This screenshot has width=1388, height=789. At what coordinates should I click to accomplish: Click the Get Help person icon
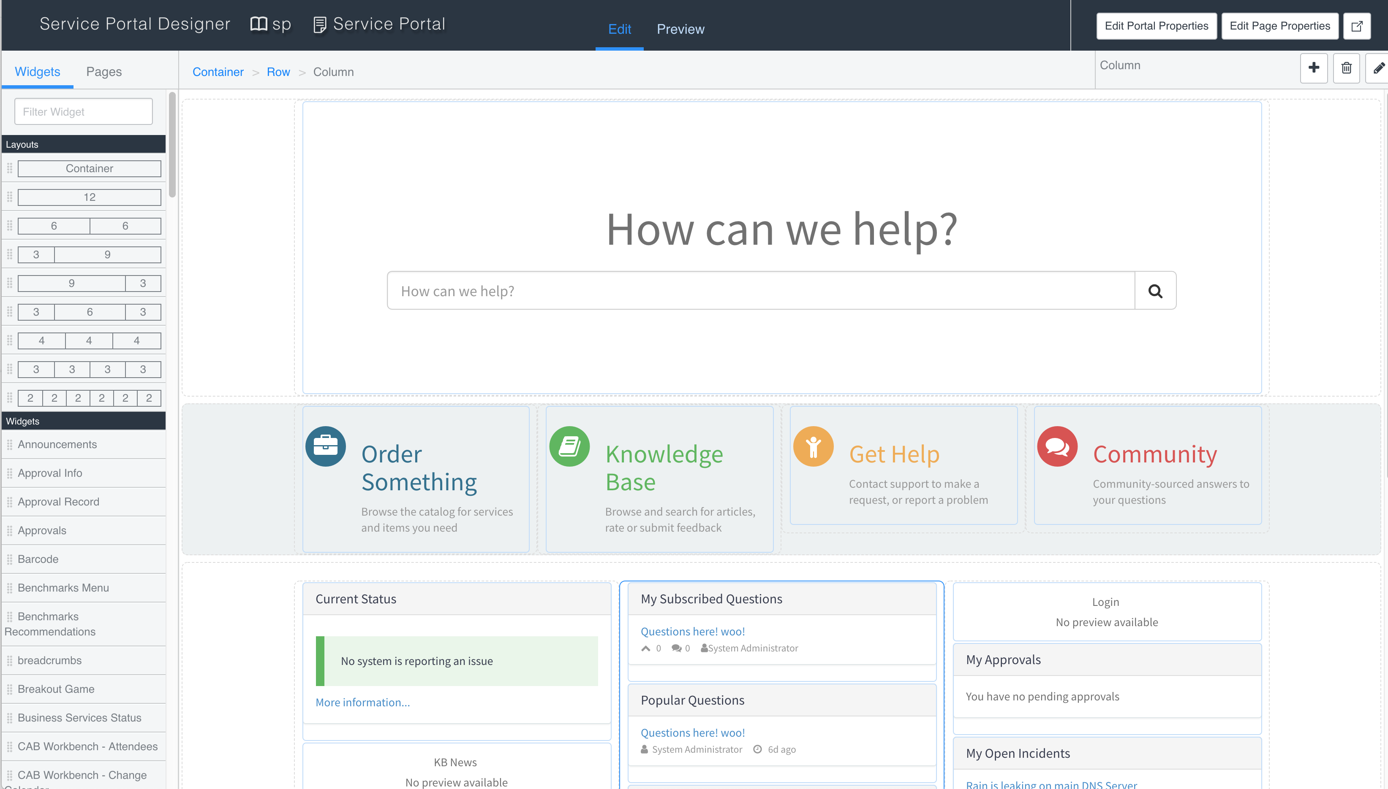click(x=813, y=446)
